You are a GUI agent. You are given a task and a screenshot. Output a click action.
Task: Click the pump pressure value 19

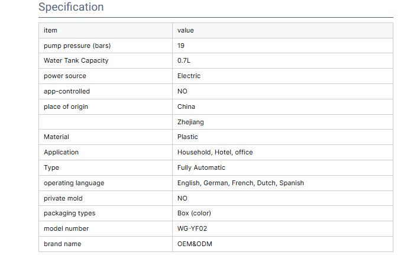click(181, 46)
